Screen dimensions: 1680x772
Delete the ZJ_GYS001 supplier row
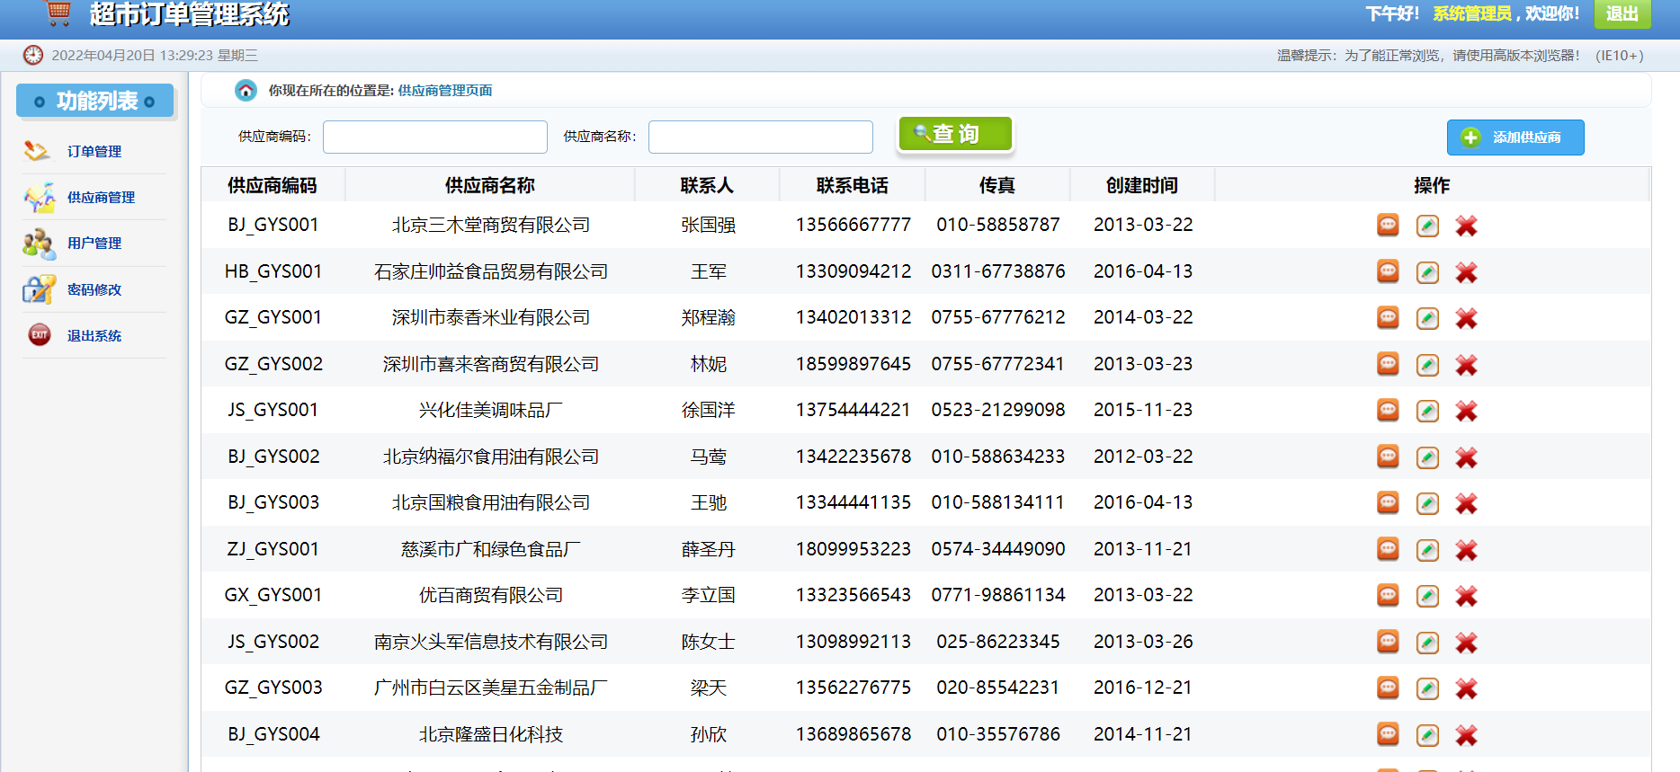(x=1466, y=550)
